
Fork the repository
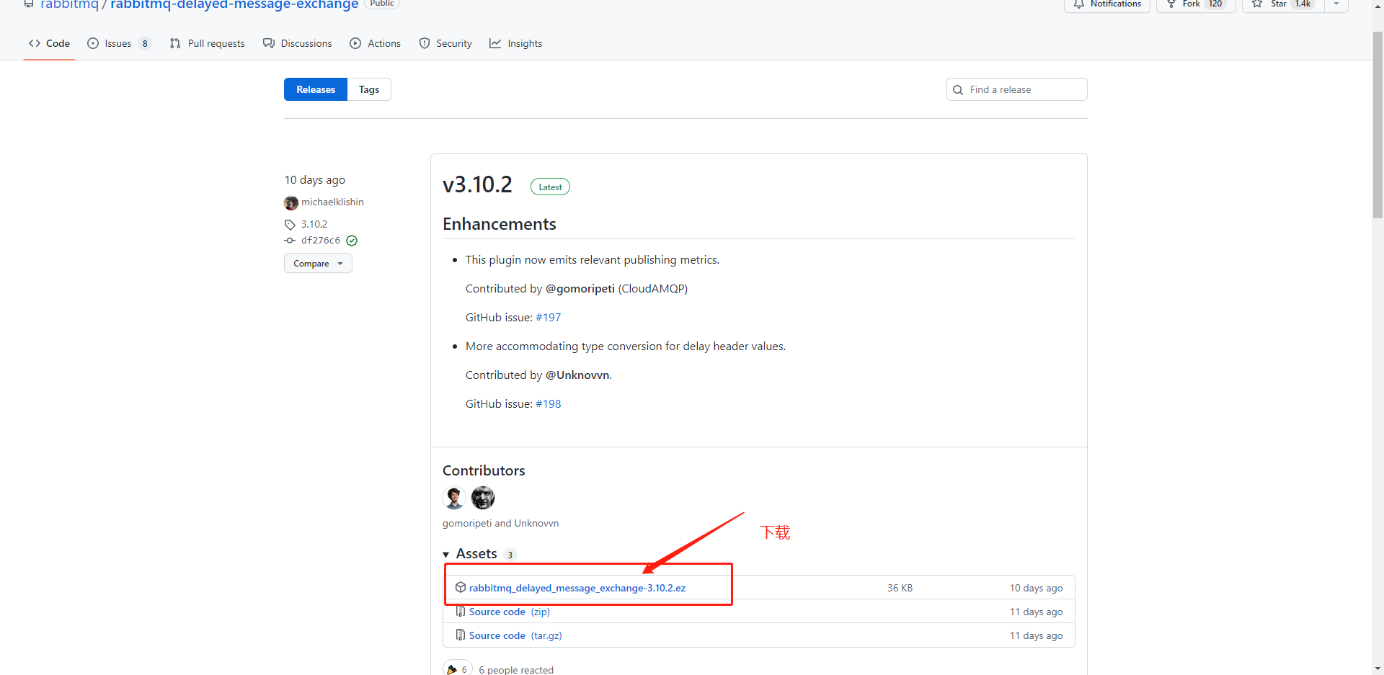1196,4
